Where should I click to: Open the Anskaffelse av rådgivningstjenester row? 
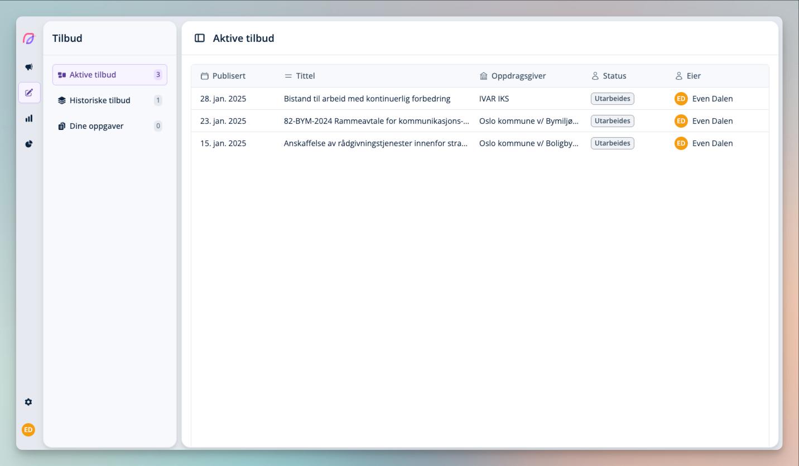click(x=375, y=143)
